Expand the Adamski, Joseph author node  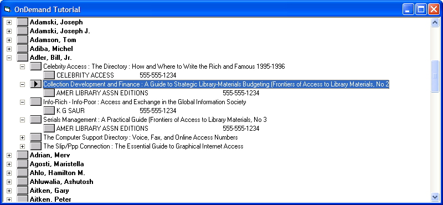click(9, 22)
